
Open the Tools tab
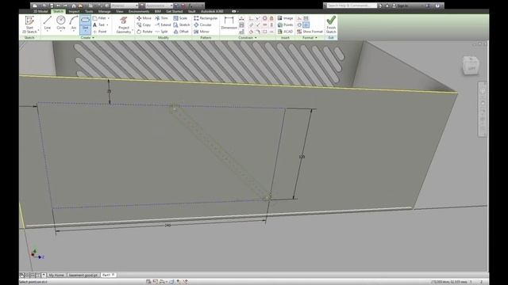(89, 11)
